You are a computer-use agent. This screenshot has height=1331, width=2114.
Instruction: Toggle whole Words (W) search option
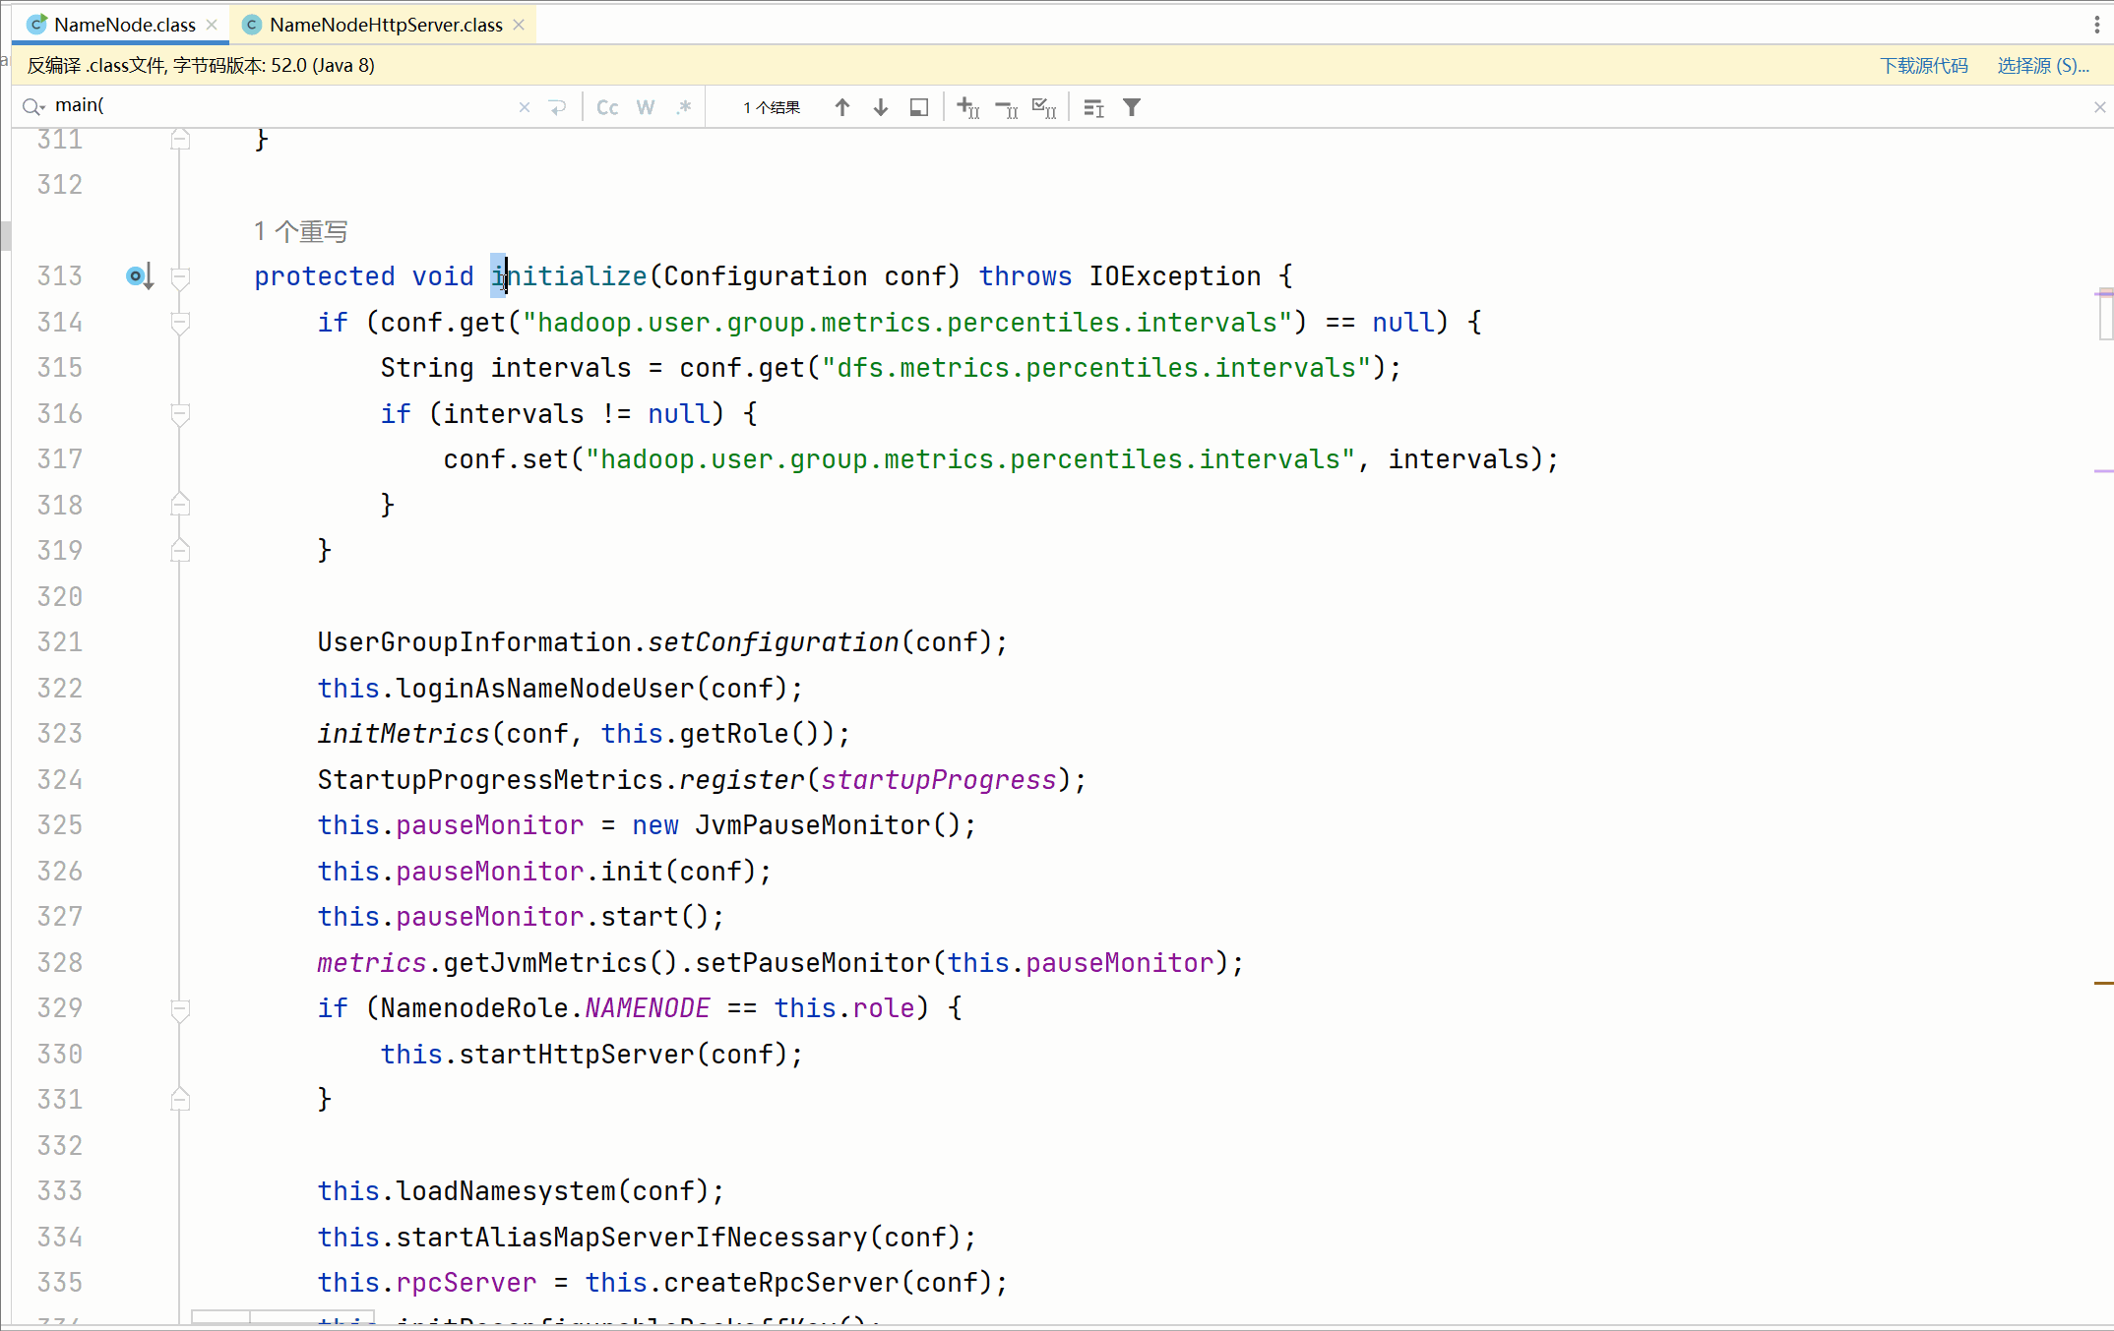pos(646,107)
